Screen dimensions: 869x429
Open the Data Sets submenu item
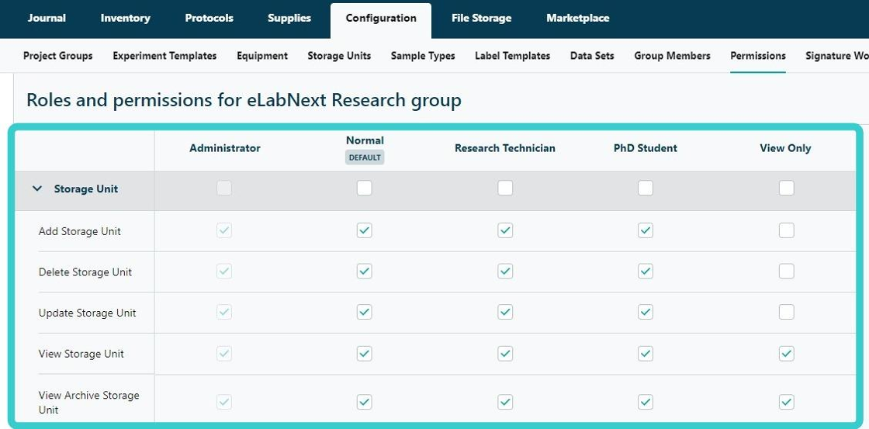coord(592,55)
